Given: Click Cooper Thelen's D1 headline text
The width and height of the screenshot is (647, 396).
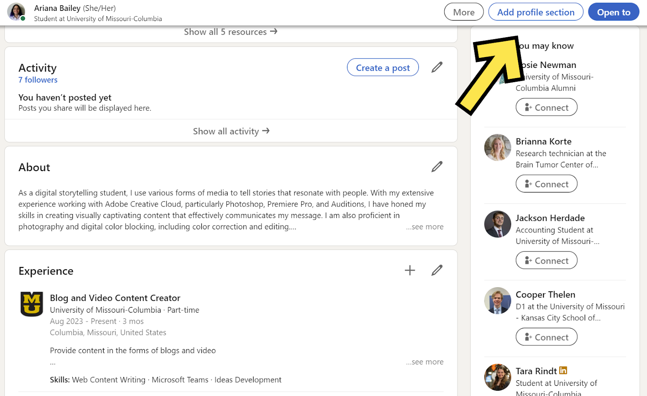Looking at the screenshot, I should [x=570, y=312].
